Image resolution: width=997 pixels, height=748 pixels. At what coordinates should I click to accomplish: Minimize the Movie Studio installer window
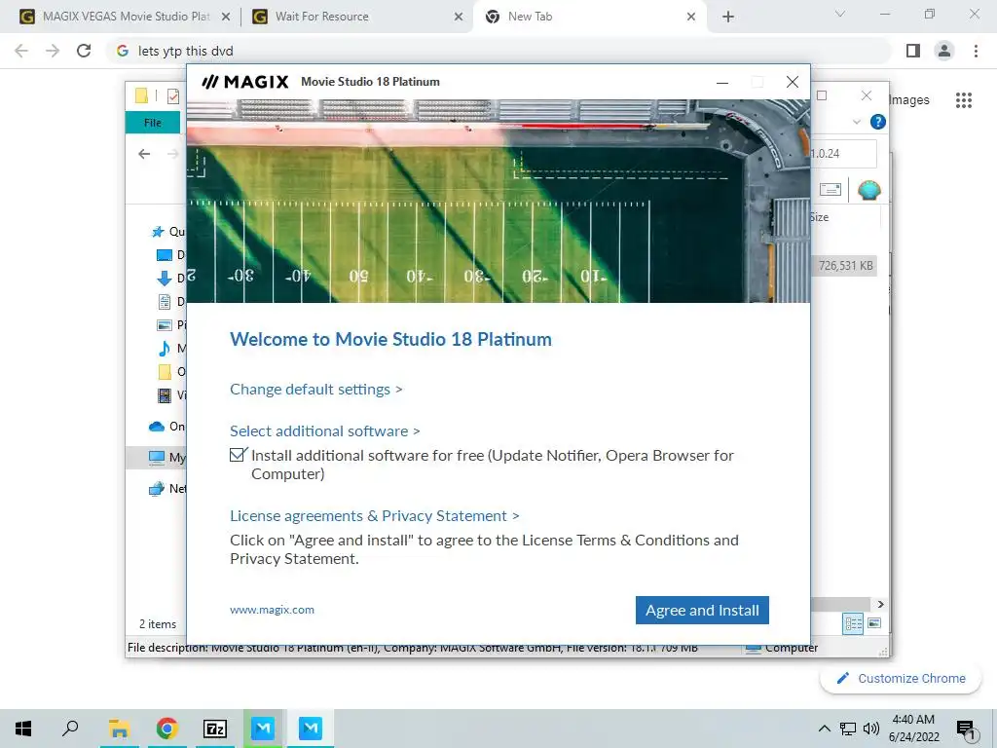(722, 82)
